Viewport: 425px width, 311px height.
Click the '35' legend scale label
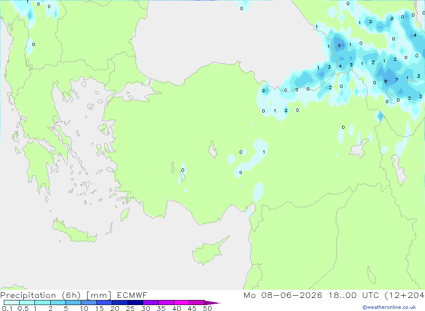tap(161, 308)
